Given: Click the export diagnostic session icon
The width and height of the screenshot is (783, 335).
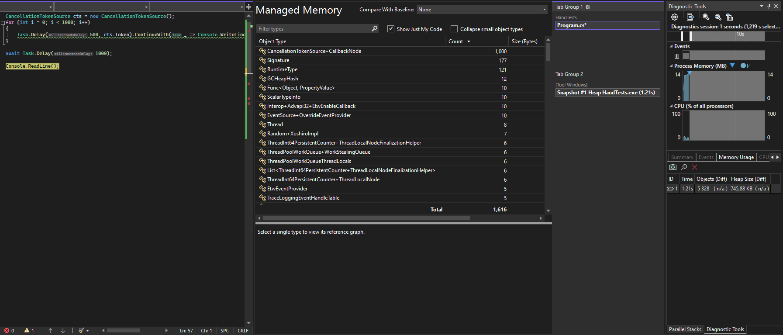Looking at the screenshot, I should click(690, 17).
